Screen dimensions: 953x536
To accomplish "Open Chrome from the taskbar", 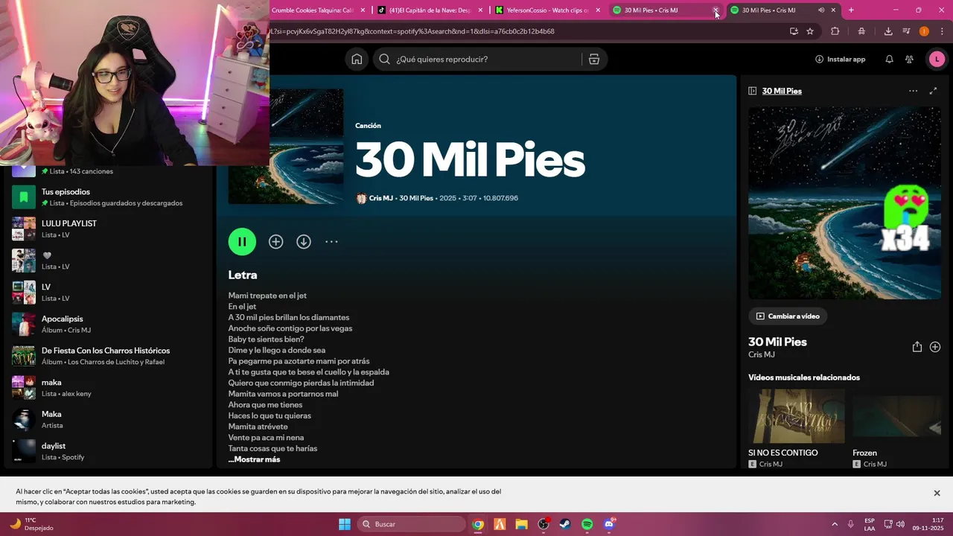I will [x=478, y=524].
